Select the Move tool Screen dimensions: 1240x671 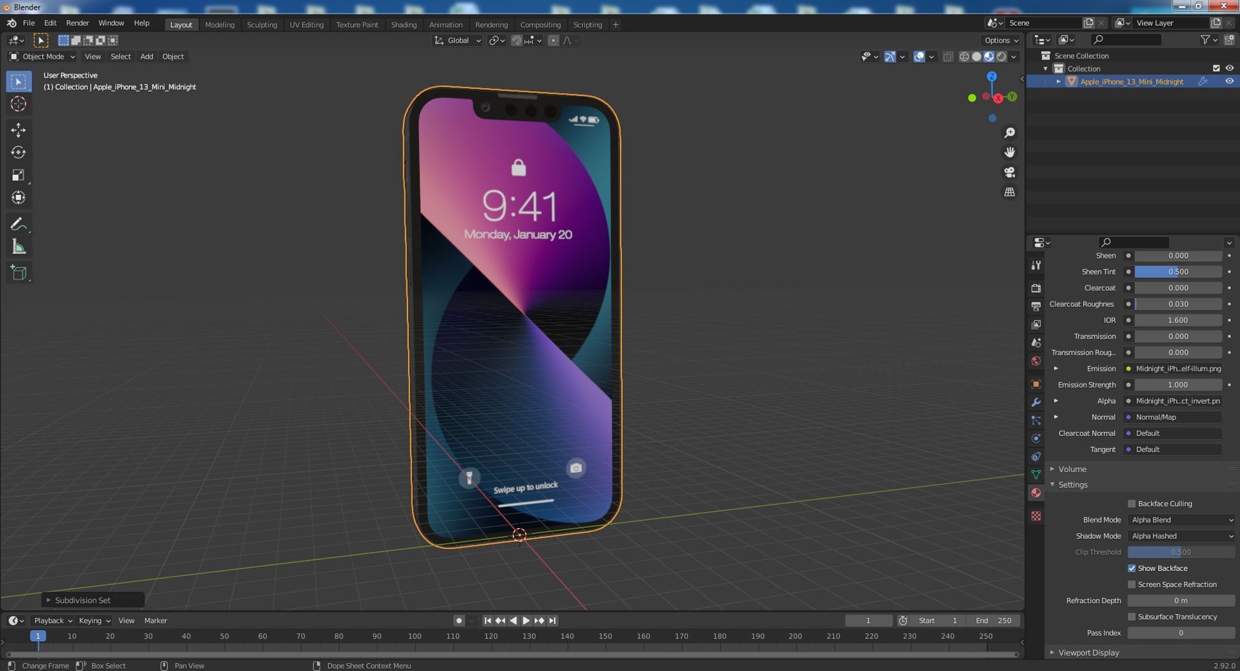pos(18,130)
